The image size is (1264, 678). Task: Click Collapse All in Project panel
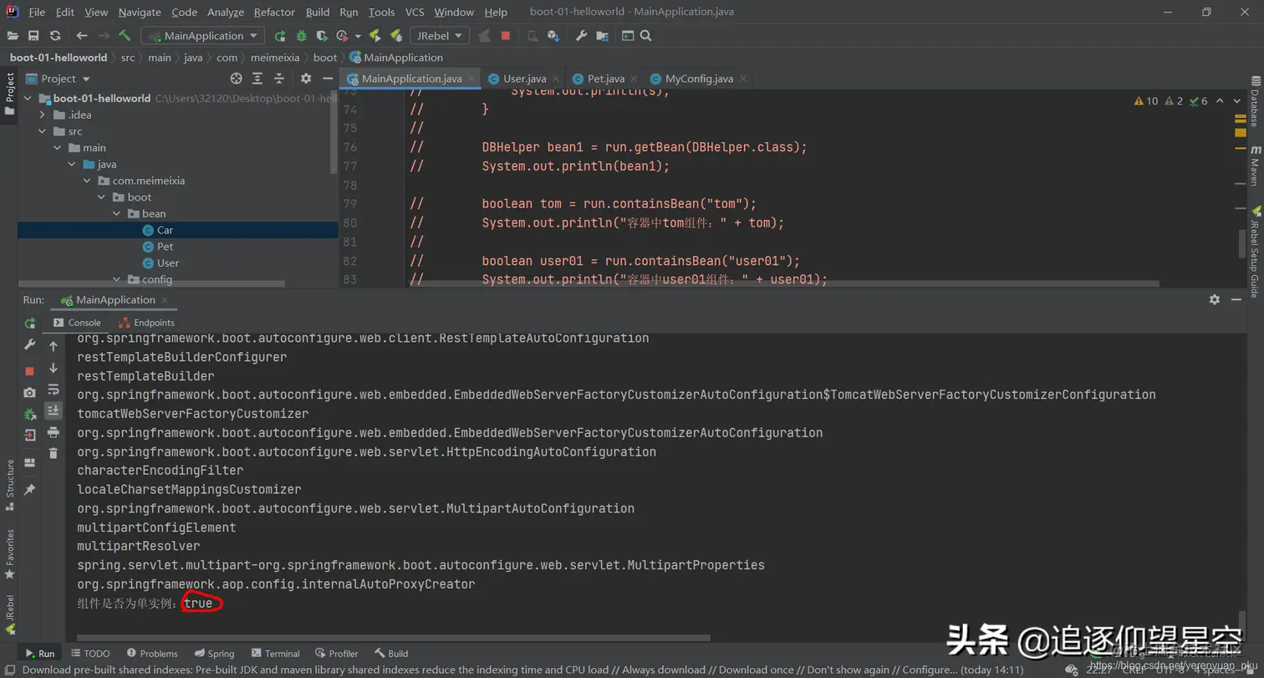pyautogui.click(x=278, y=79)
